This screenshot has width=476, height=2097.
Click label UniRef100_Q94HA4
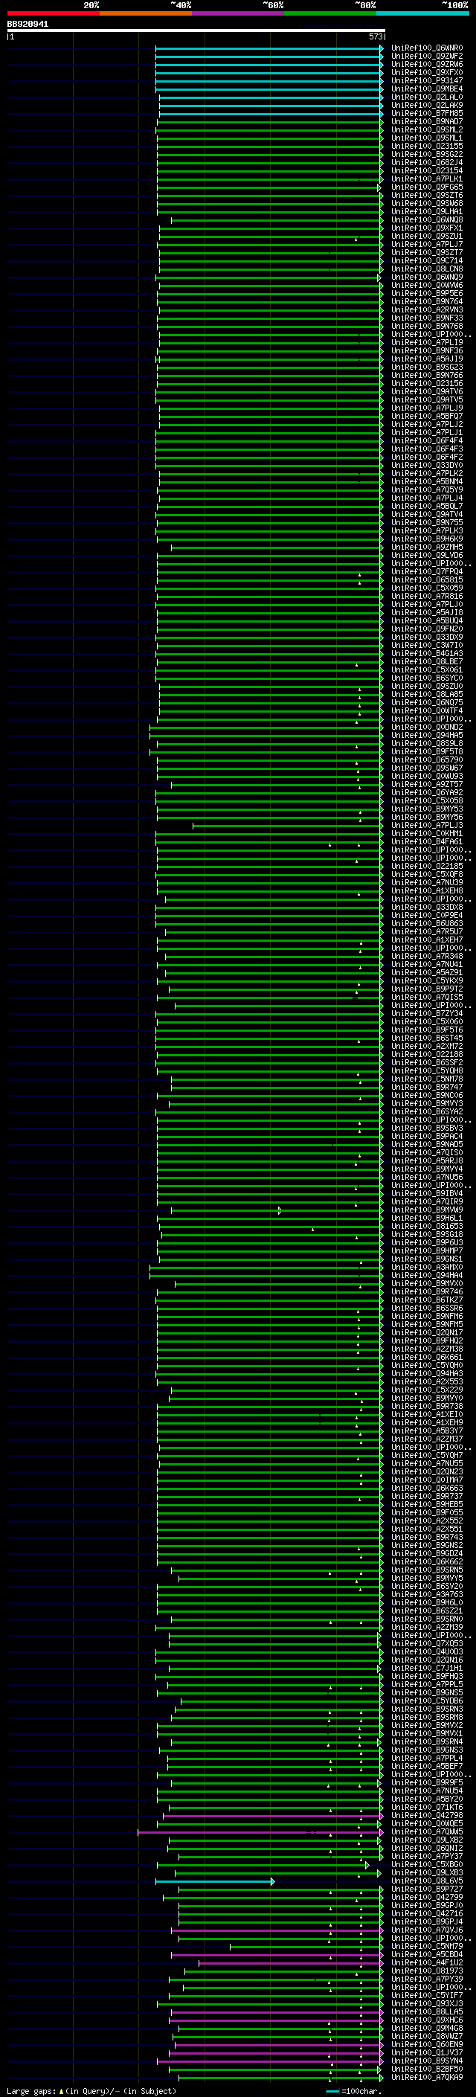click(x=426, y=1276)
